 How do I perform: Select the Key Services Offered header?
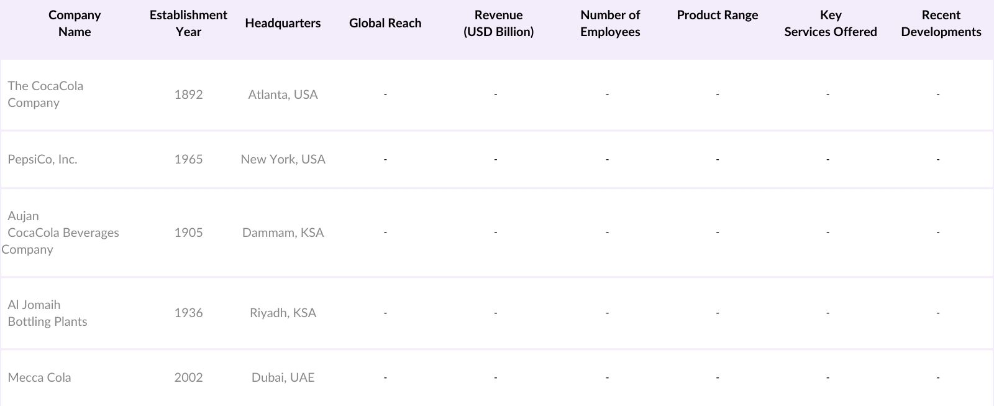tap(831, 23)
